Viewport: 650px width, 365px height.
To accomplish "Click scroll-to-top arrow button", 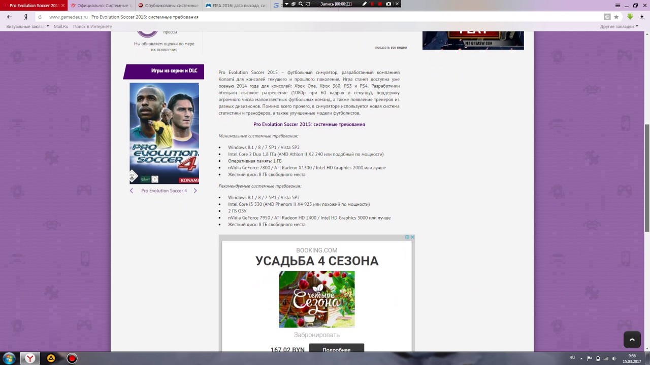I will [x=632, y=340].
